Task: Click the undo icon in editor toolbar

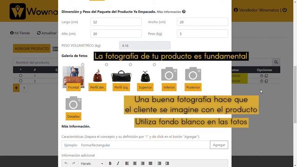Action: point(66,163)
